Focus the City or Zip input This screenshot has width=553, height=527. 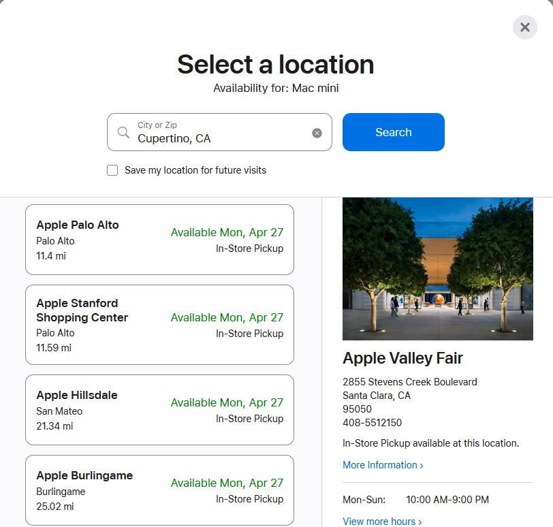pos(219,132)
